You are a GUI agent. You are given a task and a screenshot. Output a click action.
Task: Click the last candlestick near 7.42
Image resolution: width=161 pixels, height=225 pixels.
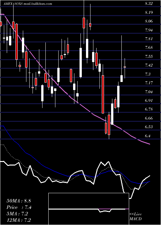point(125,67)
